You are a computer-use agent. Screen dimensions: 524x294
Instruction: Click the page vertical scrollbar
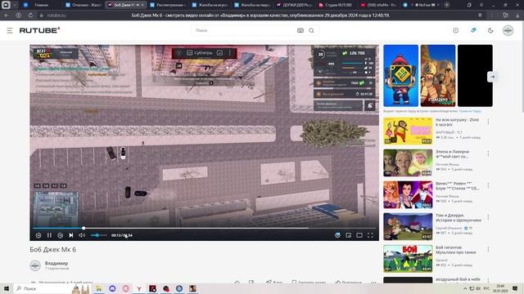[x=522, y=67]
